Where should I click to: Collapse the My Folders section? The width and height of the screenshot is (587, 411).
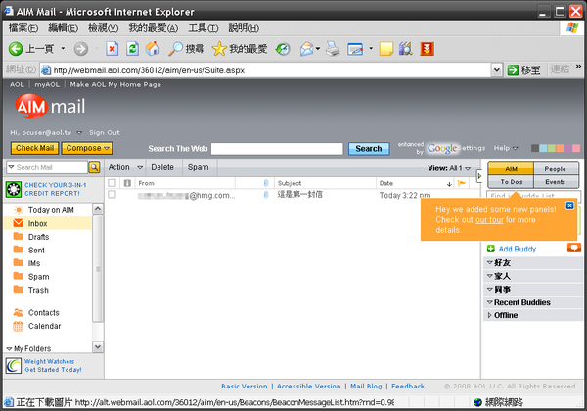[9, 349]
